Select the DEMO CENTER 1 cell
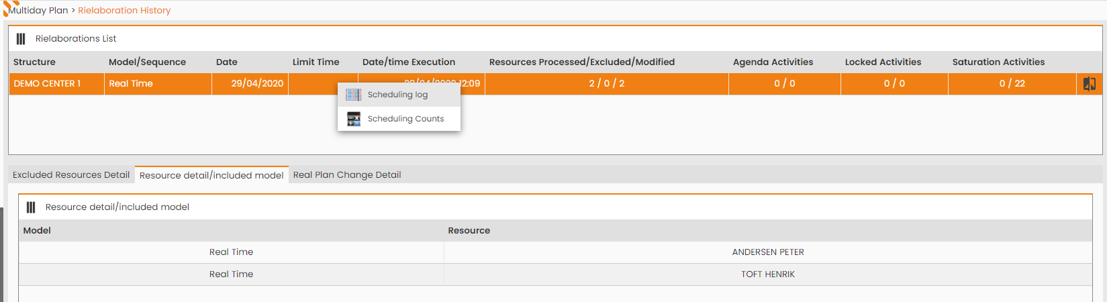Image resolution: width=1107 pixels, height=302 pixels. [x=56, y=84]
